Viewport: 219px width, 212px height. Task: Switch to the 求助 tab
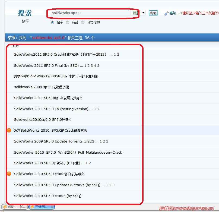pyautogui.click(x=10, y=207)
